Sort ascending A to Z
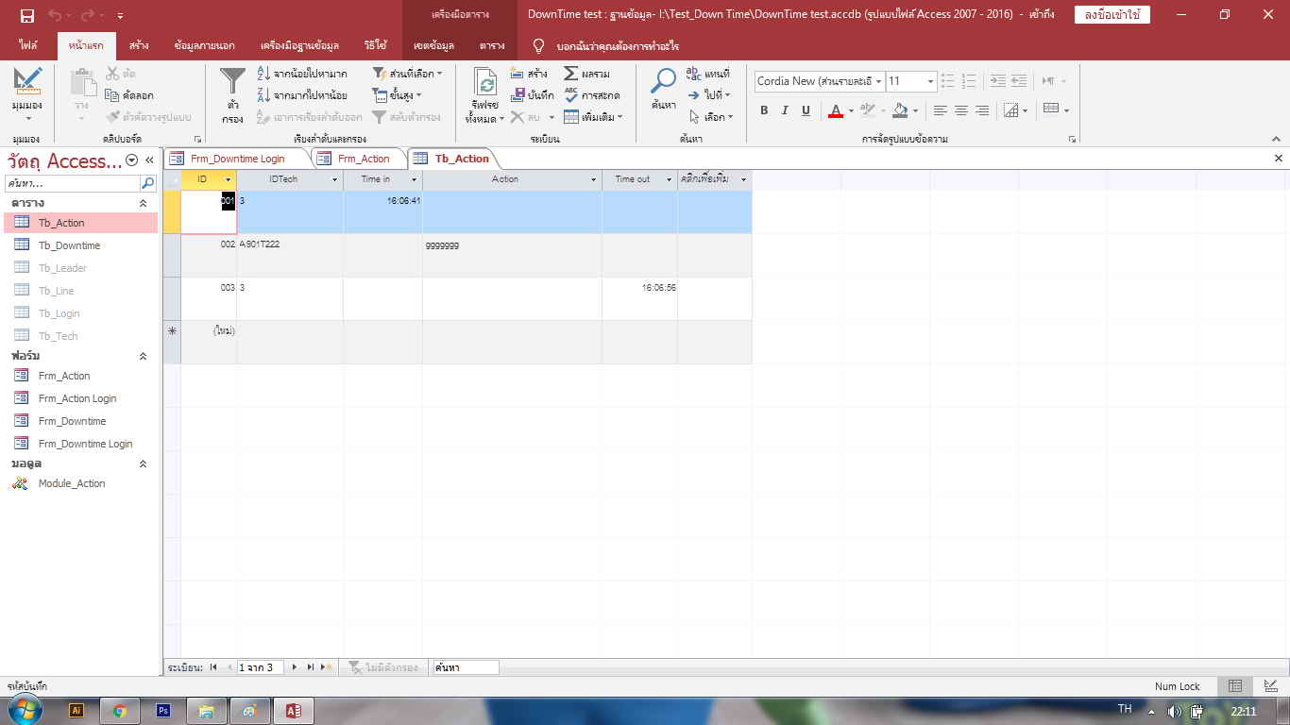 click(264, 74)
